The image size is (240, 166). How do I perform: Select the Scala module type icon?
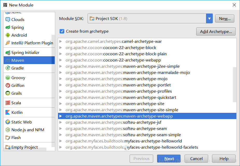8,103
